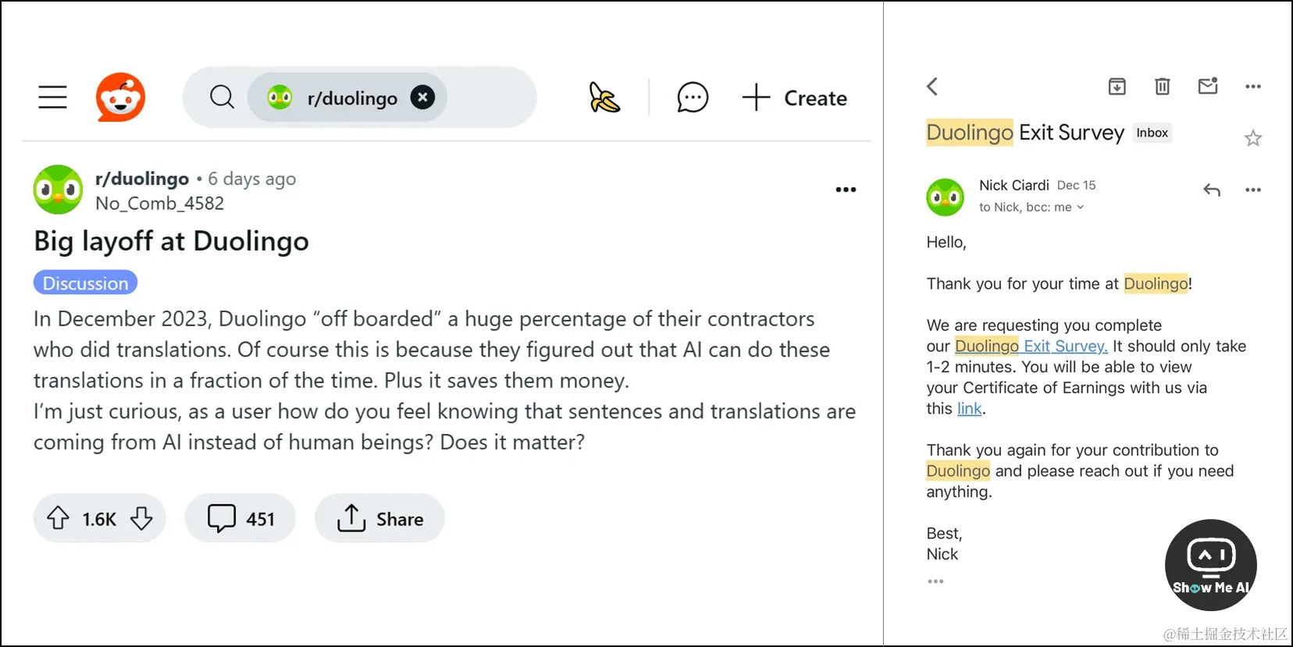Click the Duolingo owl subreddit avatar
This screenshot has width=1293, height=647.
point(58,190)
